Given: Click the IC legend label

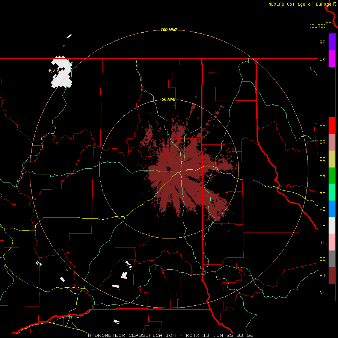Looking at the screenshot, I should (322, 243).
